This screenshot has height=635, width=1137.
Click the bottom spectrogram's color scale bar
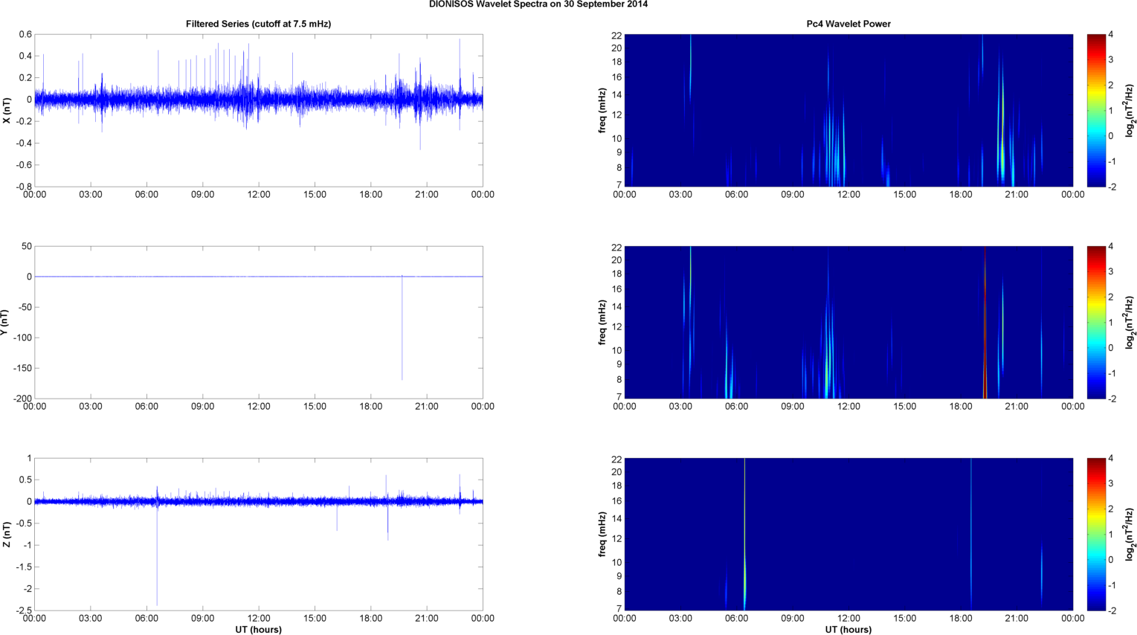[1097, 534]
